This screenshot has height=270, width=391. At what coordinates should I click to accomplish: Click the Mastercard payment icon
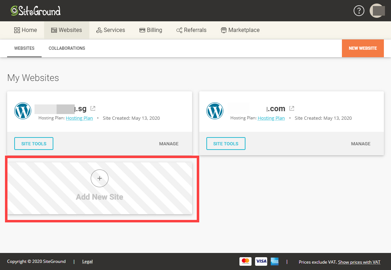[245, 261]
